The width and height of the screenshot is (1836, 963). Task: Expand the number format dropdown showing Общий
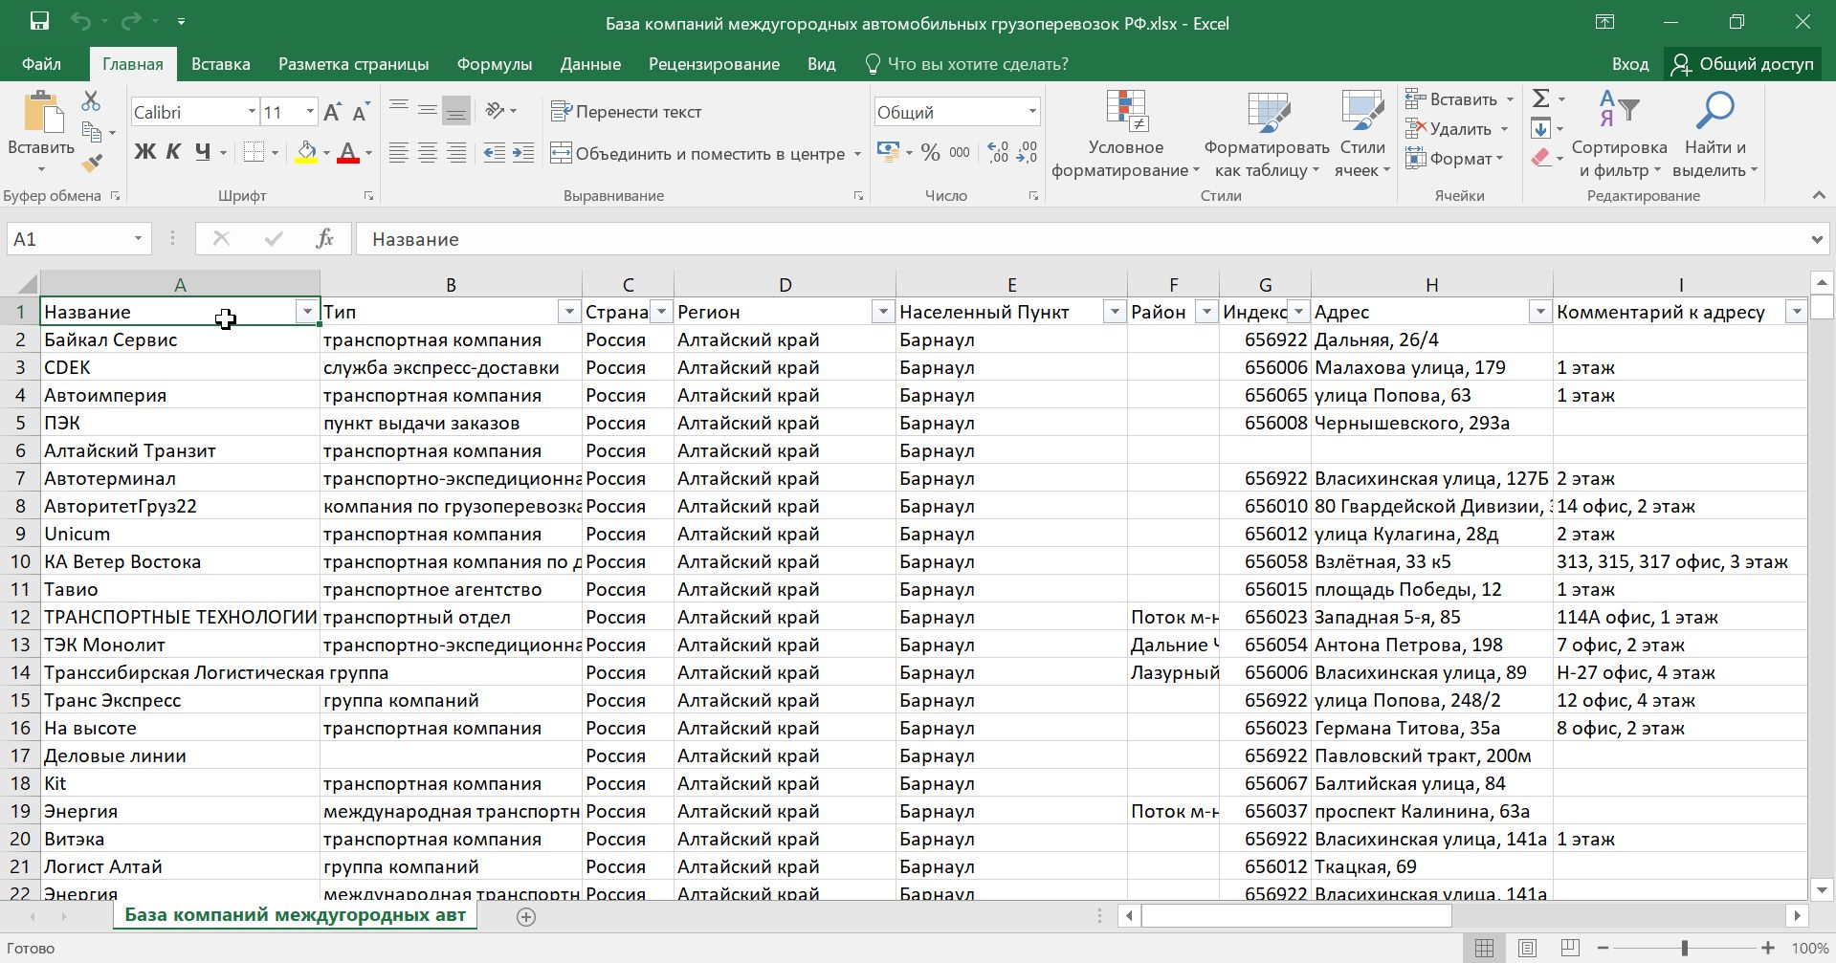click(1032, 112)
